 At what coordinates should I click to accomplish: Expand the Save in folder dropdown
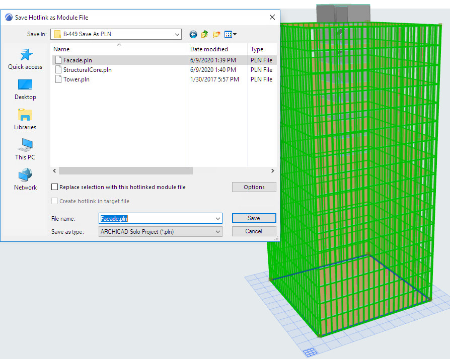click(177, 34)
